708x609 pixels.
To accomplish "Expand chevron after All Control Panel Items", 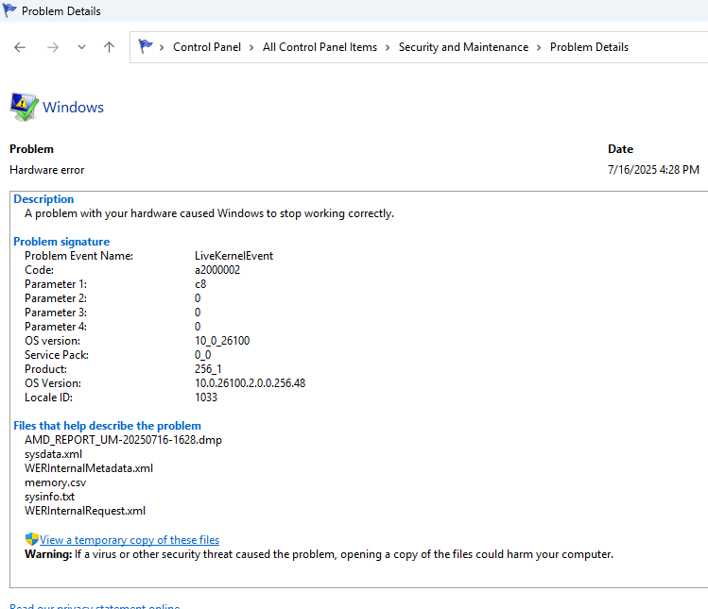I will tap(388, 47).
